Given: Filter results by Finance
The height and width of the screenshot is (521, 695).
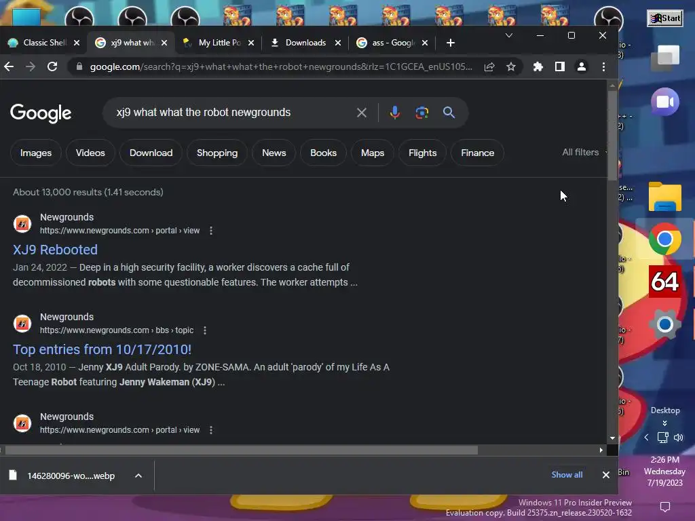Looking at the screenshot, I should (x=477, y=153).
